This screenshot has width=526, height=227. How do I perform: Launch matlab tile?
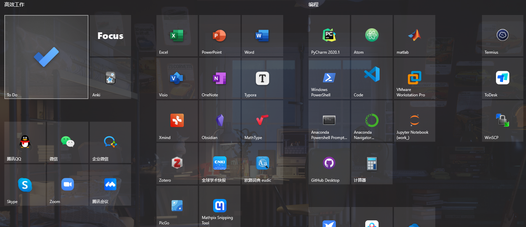pyautogui.click(x=415, y=36)
